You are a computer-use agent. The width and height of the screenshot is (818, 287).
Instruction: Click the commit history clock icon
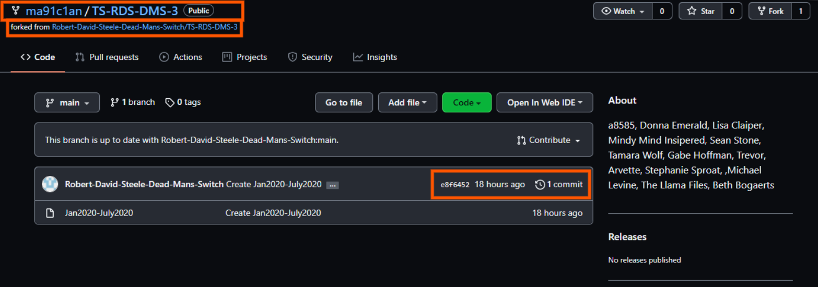point(540,184)
